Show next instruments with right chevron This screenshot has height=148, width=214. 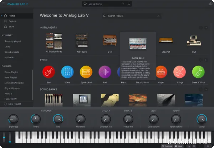(x=206, y=27)
